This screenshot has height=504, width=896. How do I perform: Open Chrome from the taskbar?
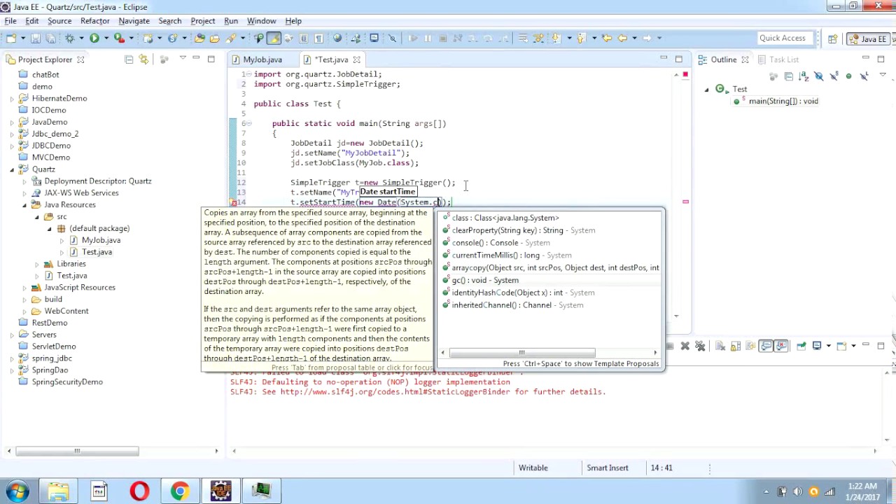click(180, 491)
